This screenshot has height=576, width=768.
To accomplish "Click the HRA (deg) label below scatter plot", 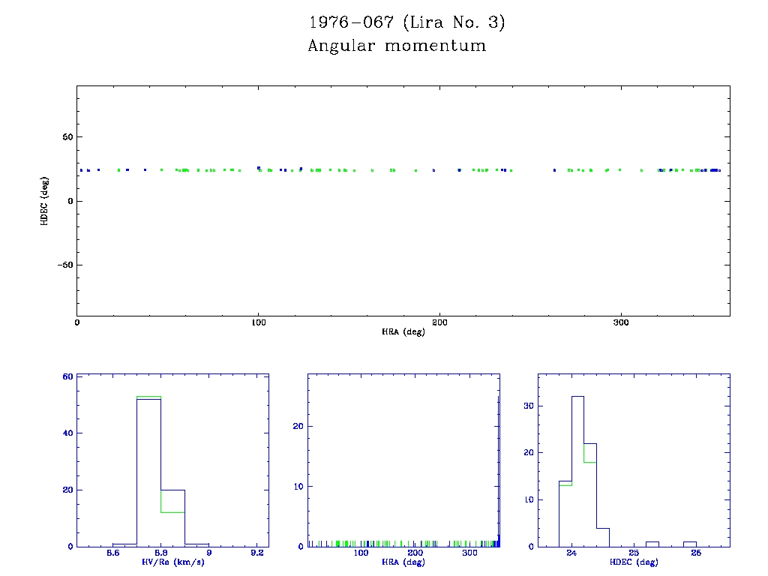I will click(403, 331).
